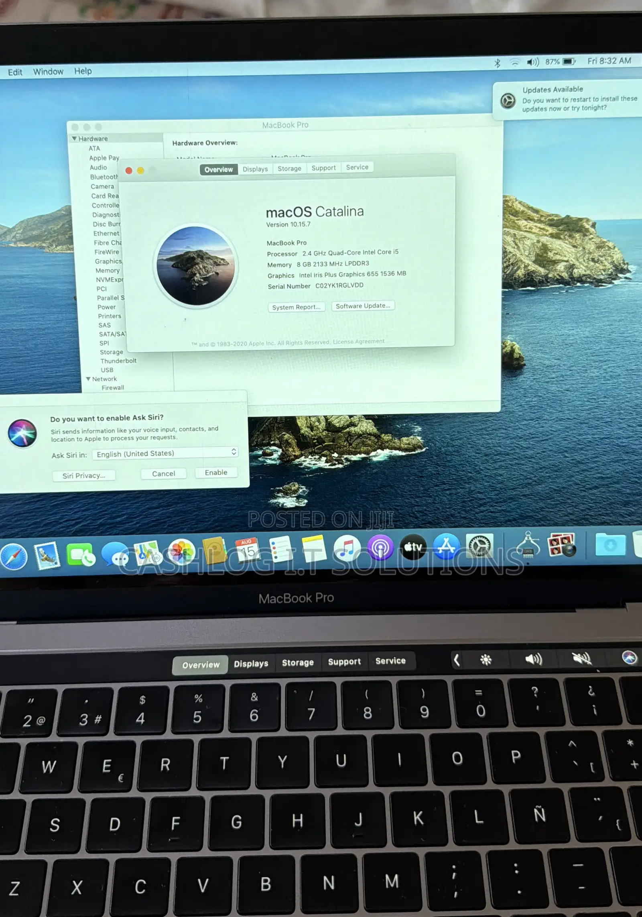642x917 pixels.
Task: Click the Version 10.15.7 text
Action: 288,224
